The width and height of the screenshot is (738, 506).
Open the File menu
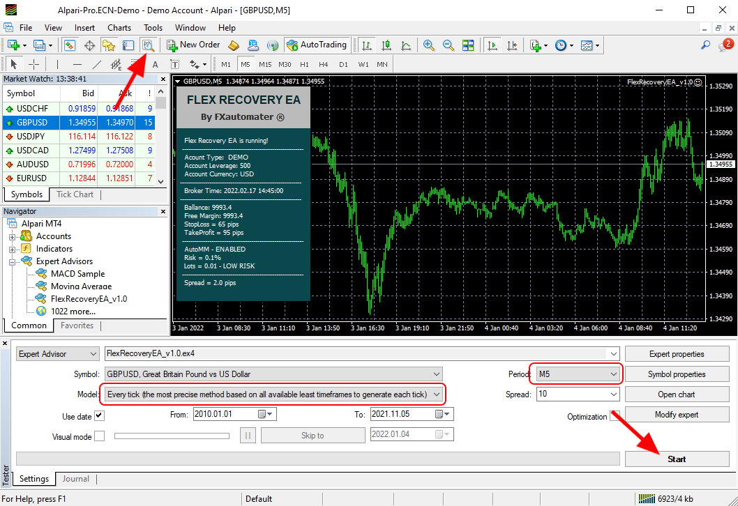click(25, 28)
